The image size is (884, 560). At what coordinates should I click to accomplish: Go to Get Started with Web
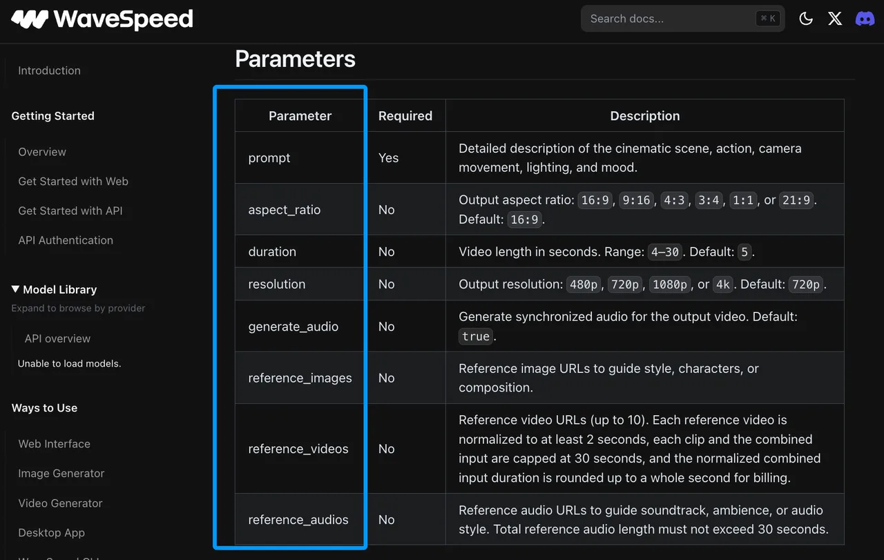(73, 182)
